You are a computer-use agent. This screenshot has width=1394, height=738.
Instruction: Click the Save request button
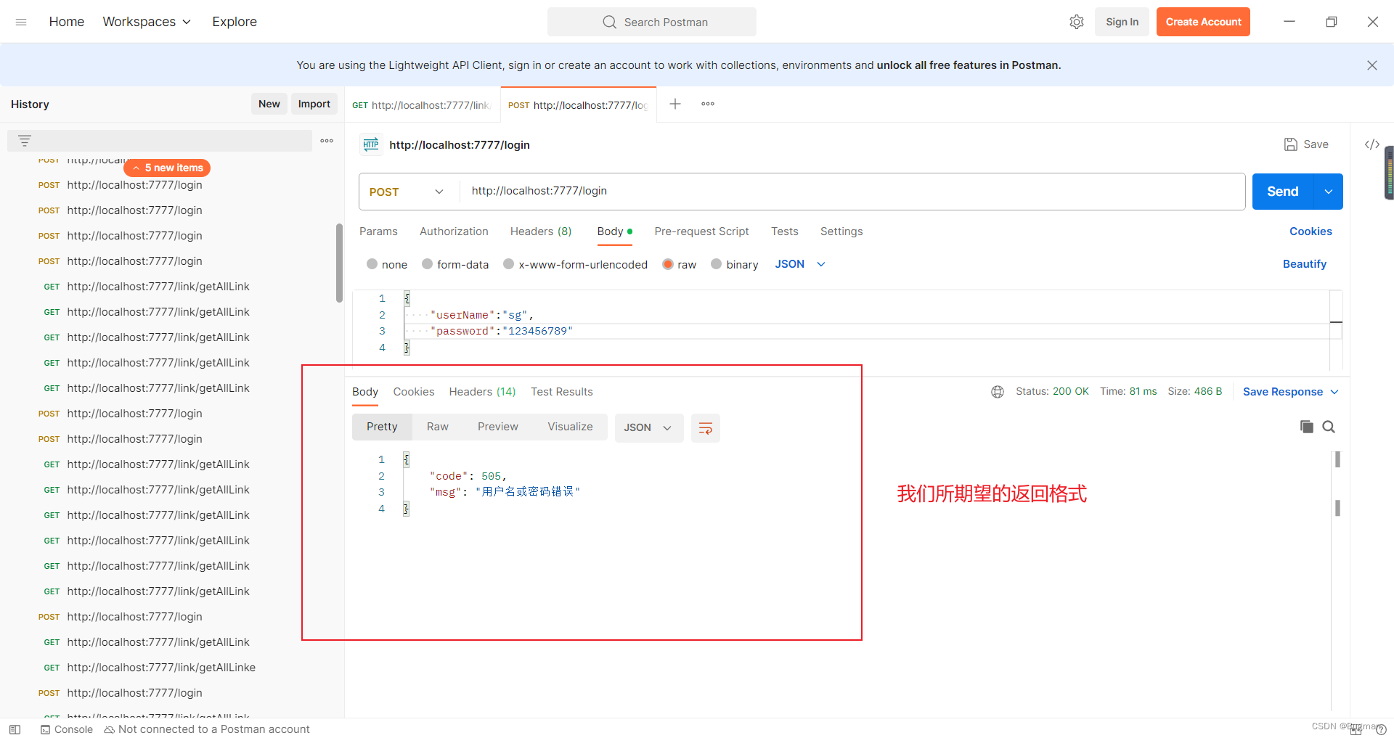[x=1306, y=144]
